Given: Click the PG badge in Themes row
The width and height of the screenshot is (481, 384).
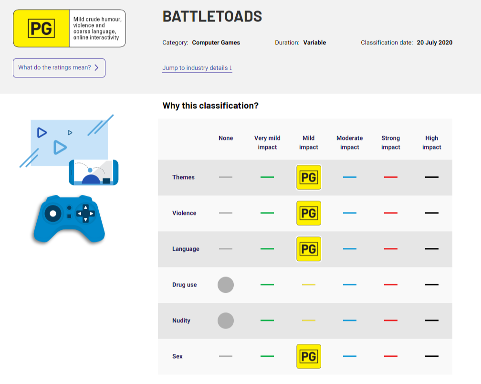Looking at the screenshot, I should point(309,177).
